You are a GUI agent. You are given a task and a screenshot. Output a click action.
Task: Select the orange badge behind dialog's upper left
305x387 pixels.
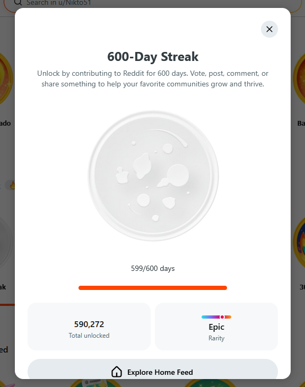click(6, 79)
